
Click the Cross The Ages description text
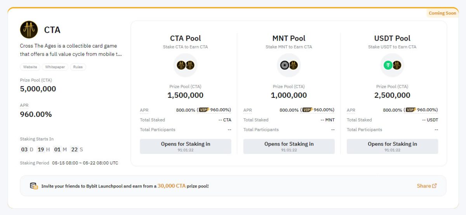coord(71,50)
